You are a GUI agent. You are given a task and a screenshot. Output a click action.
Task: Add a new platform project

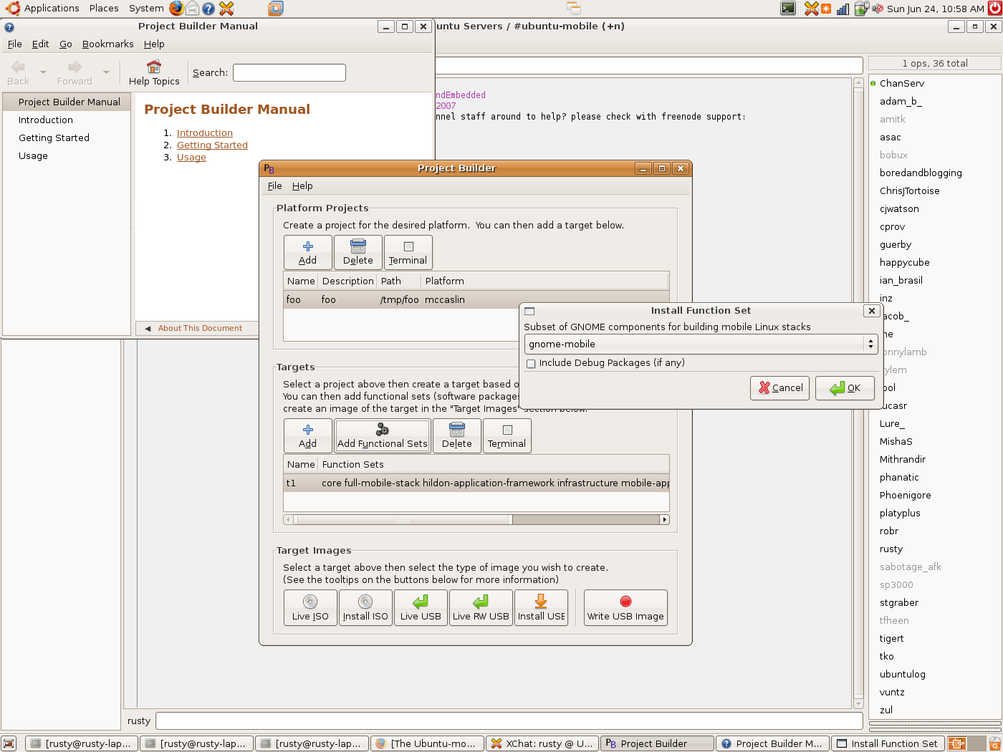click(307, 252)
